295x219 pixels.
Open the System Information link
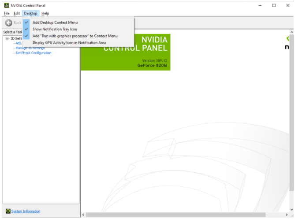point(26,211)
